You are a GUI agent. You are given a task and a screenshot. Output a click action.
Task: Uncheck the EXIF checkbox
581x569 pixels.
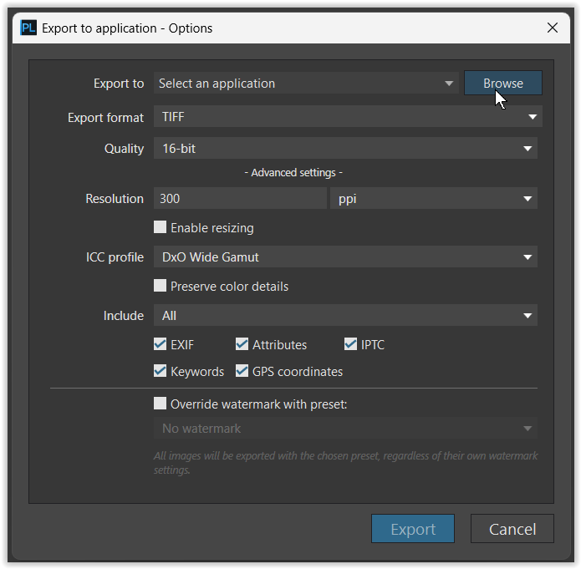[161, 344]
